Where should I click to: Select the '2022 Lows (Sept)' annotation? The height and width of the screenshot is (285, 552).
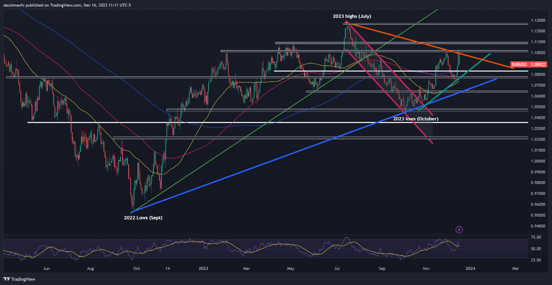coord(143,218)
